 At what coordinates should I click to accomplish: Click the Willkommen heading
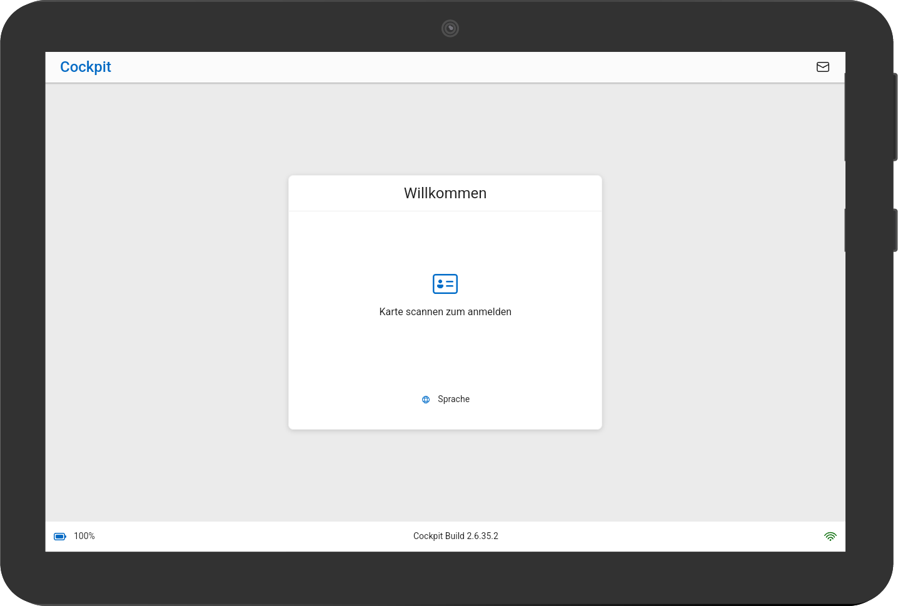tap(445, 193)
